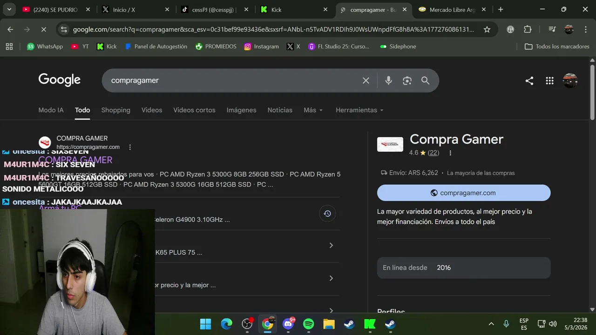The height and width of the screenshot is (335, 596).
Task: Submit search with the magnifier icon
Action: tap(425, 80)
